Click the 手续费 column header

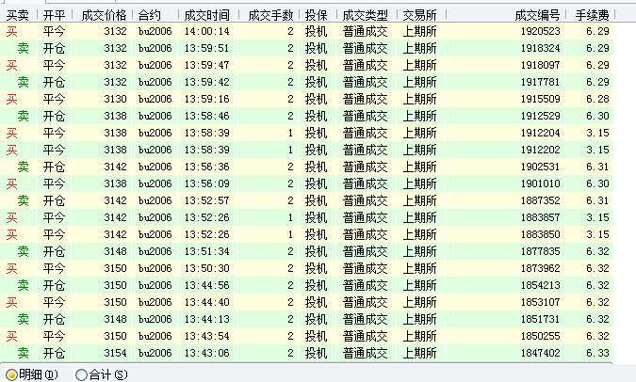(593, 15)
